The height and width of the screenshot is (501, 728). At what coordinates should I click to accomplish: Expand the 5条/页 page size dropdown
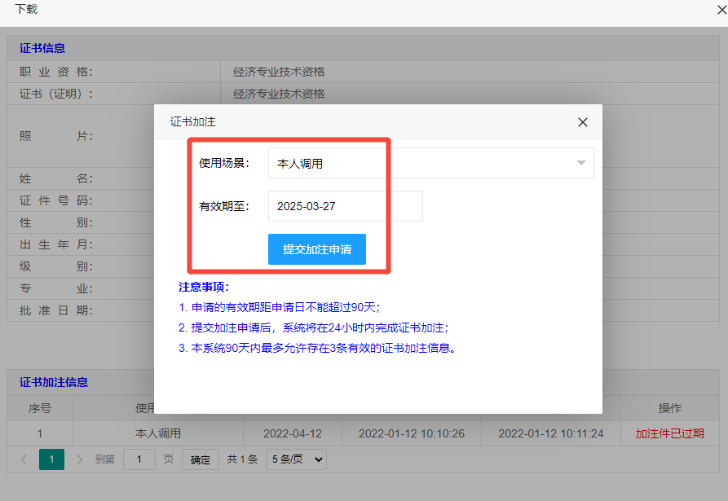pos(296,459)
